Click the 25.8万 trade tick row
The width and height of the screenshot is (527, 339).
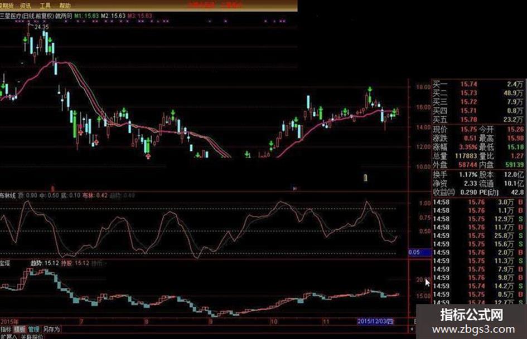478,235
